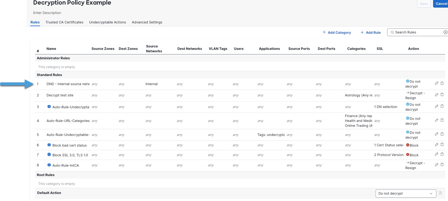Edit the Block SSL 3.0, TLS 1.0 rule

pos(436,154)
